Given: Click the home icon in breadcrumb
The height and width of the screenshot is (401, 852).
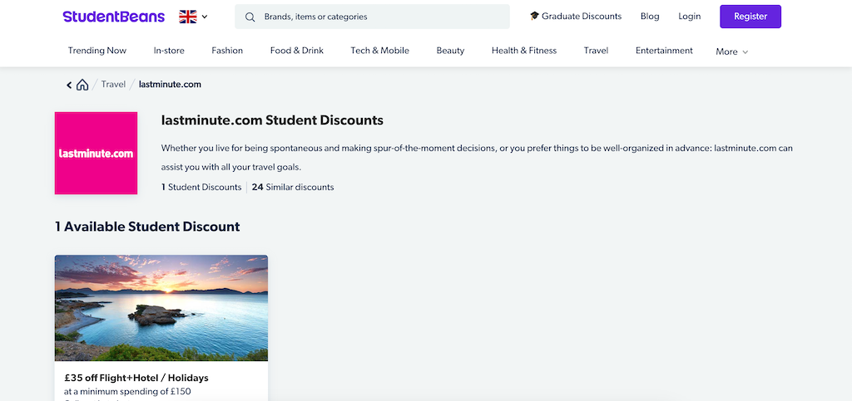Looking at the screenshot, I should coord(82,85).
